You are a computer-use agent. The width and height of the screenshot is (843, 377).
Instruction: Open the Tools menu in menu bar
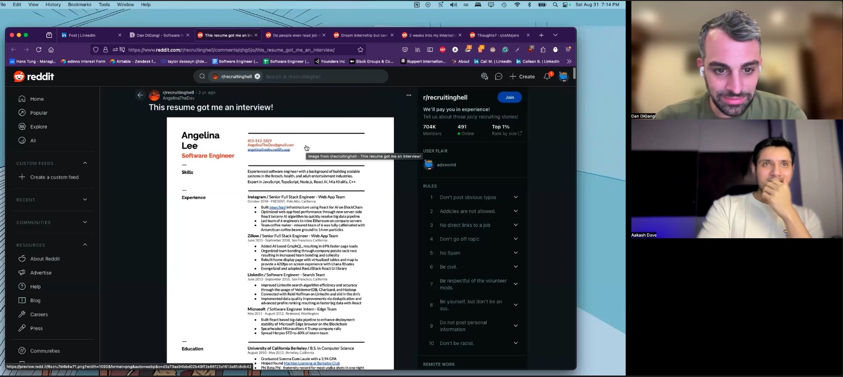(x=104, y=4)
